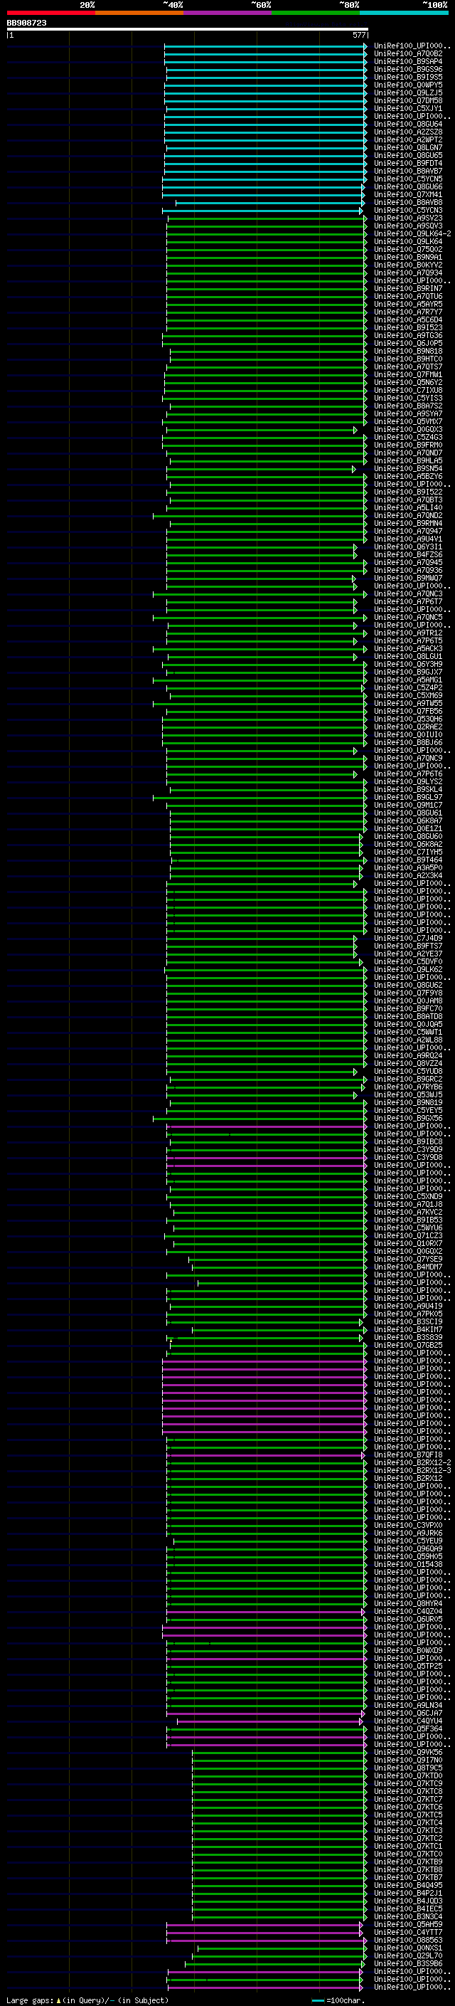The height and width of the screenshot is (2006, 455).
Task: Open hit UniRef100_Q8GU66
Action: pos(408,187)
